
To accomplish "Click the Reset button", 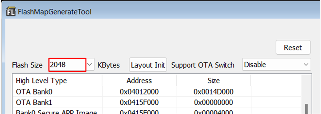I will 293,47.
